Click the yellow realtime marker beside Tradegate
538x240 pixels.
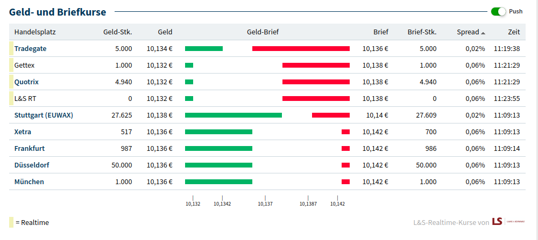click(x=11, y=48)
